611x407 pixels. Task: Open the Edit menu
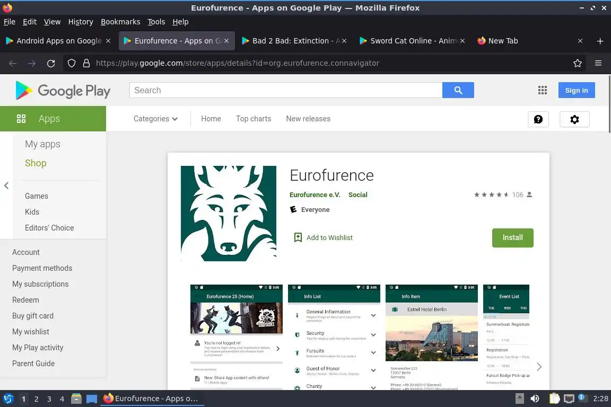30,22
